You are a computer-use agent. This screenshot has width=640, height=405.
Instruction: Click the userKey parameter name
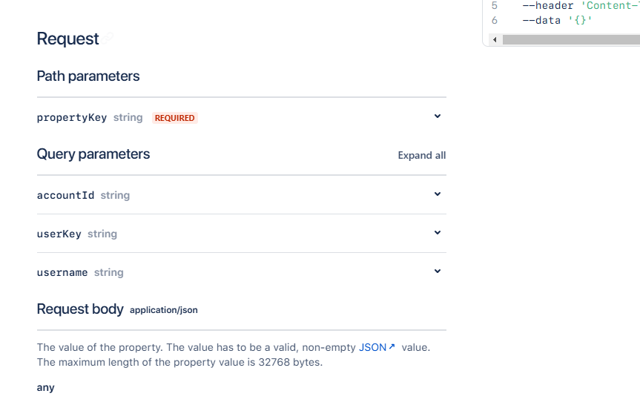[59, 234]
